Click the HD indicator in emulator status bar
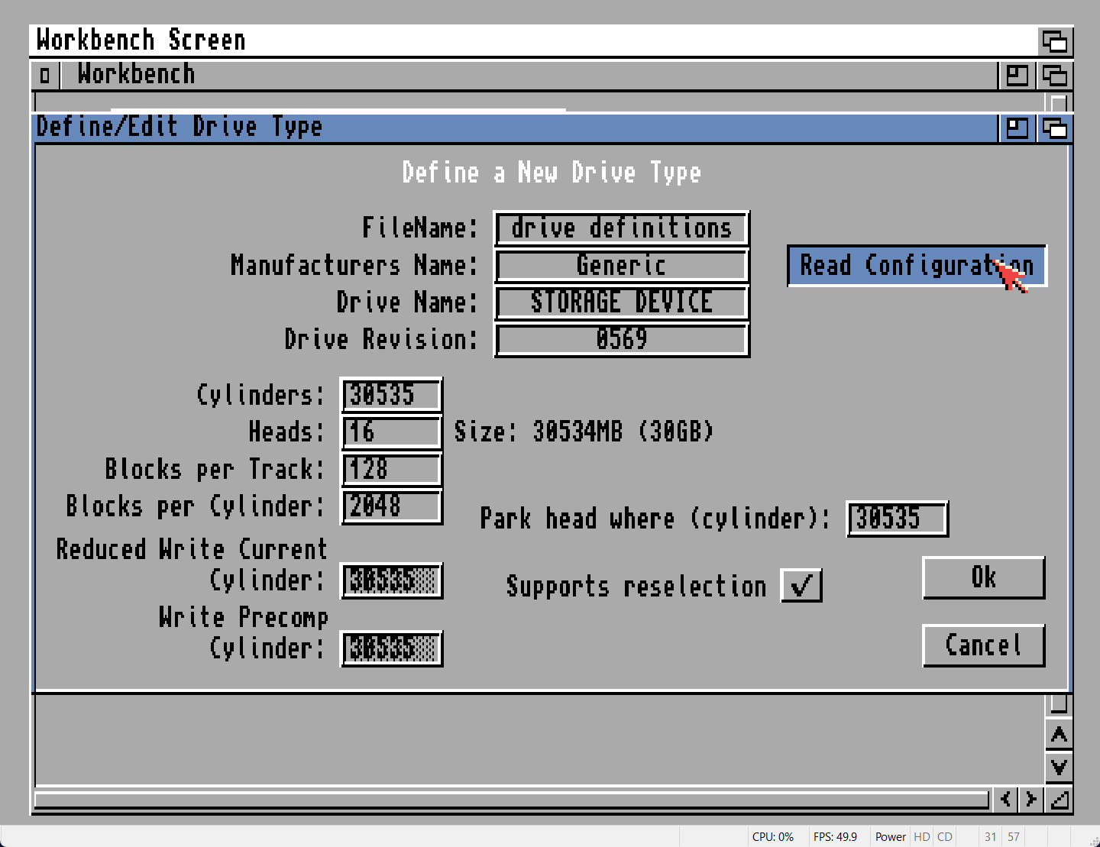The height and width of the screenshot is (847, 1100). click(x=922, y=837)
